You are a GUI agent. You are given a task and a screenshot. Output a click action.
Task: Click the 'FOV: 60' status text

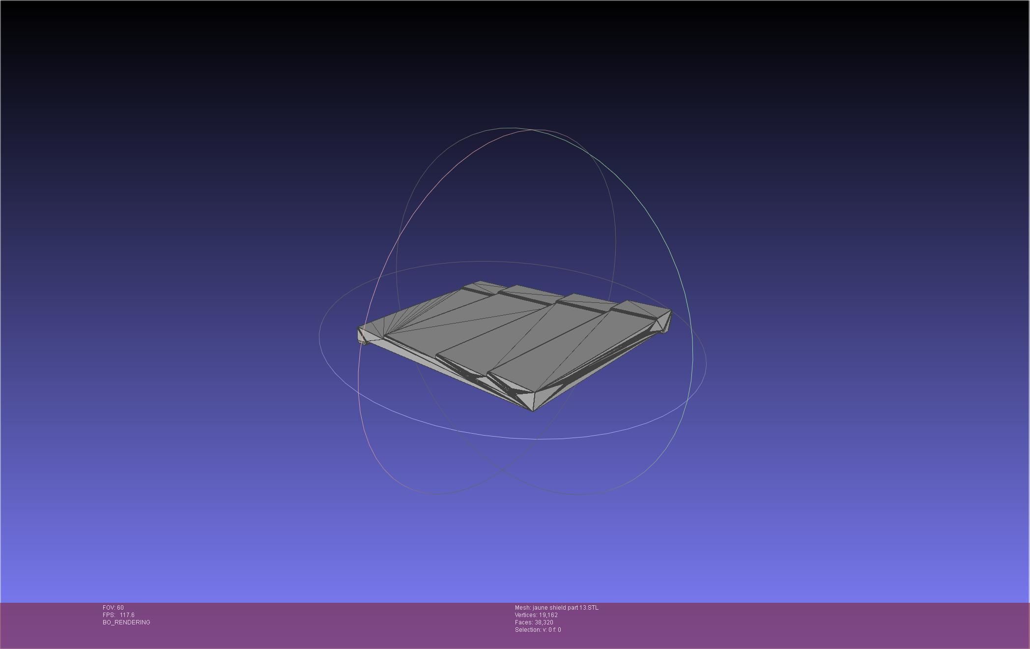click(113, 608)
